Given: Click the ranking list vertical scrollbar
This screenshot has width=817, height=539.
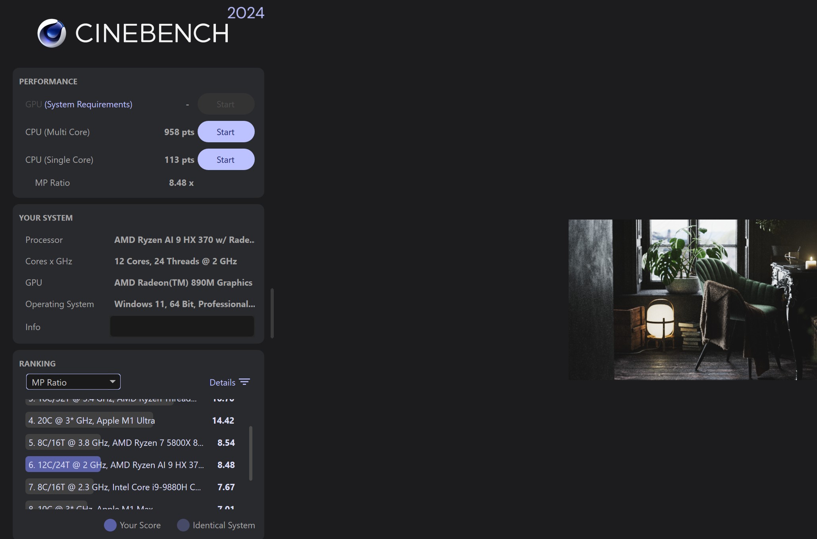Looking at the screenshot, I should (x=250, y=453).
